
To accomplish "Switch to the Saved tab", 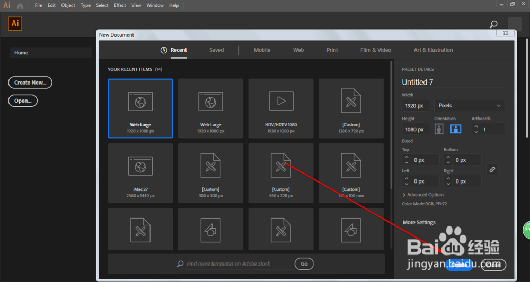I will pyautogui.click(x=216, y=50).
